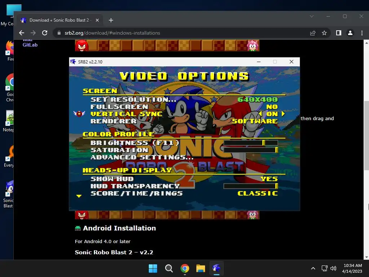Adjust Saturation slider
The image size is (369, 277).
251,150
